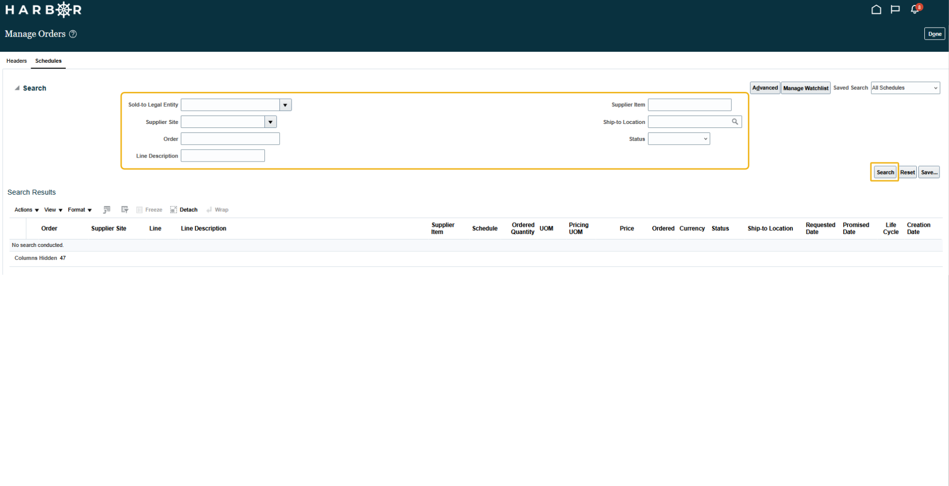Click the Search Results heading
This screenshot has width=949, height=486.
click(32, 193)
